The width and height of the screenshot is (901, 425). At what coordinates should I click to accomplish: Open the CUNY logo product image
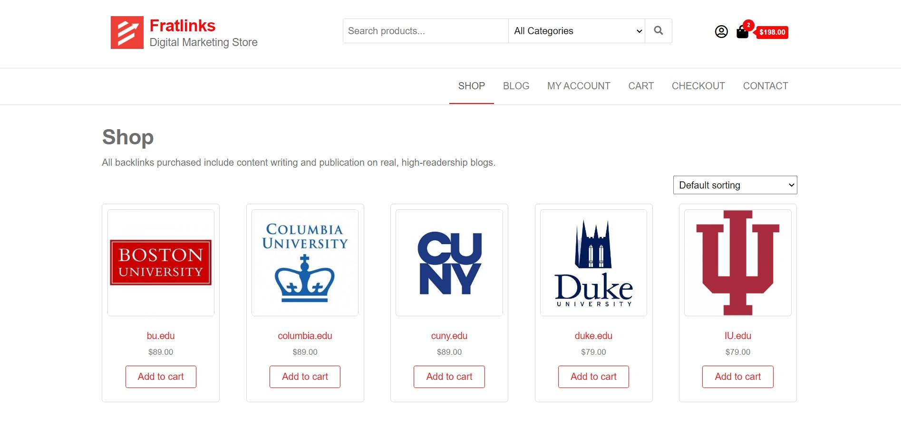coord(449,263)
